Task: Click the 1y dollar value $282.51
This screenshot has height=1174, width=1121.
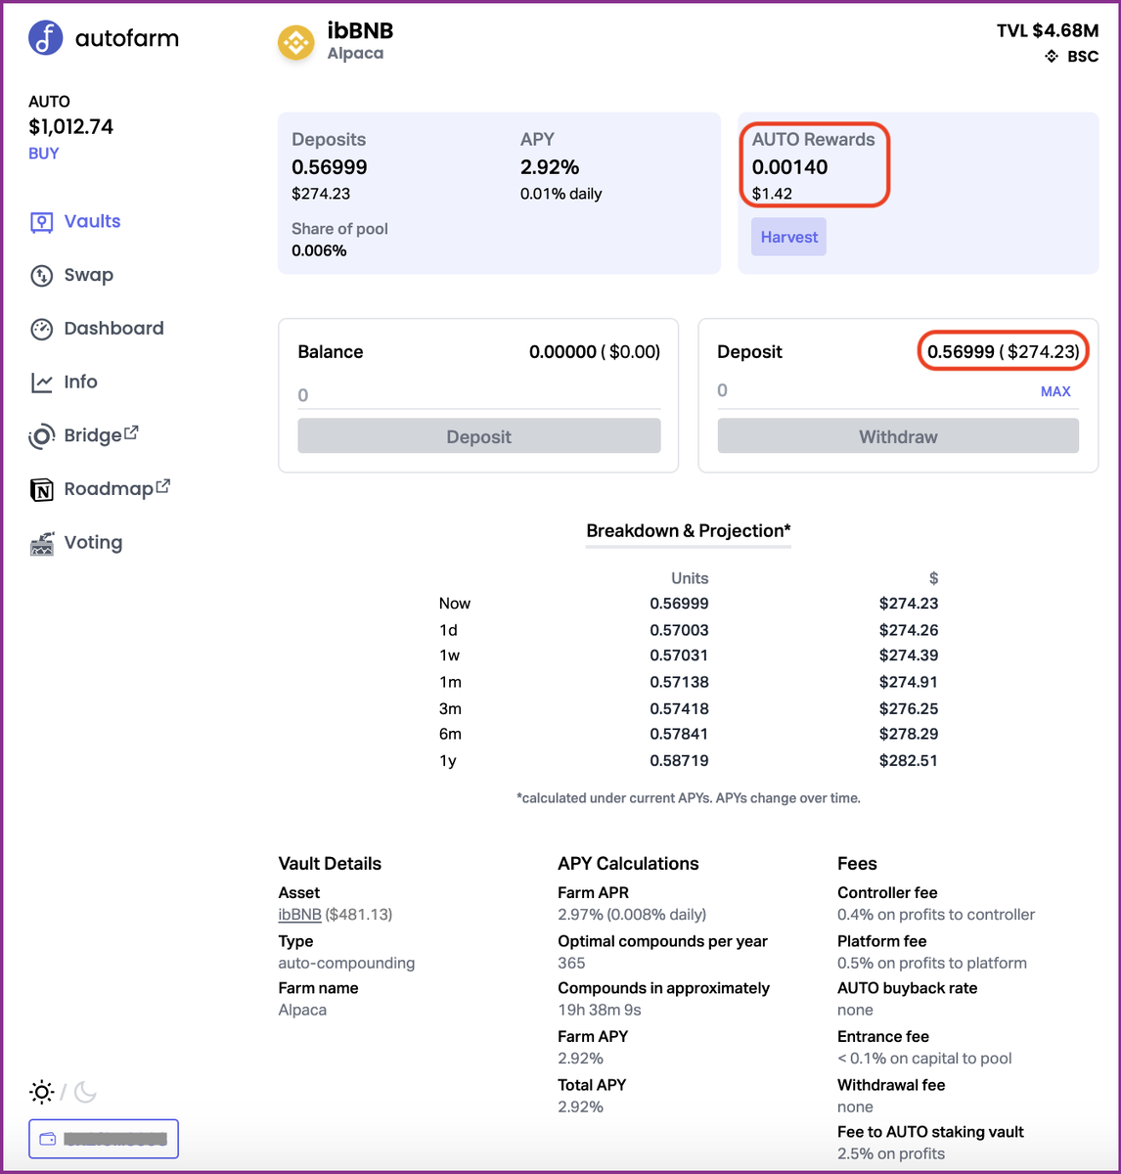Action: pyautogui.click(x=909, y=760)
